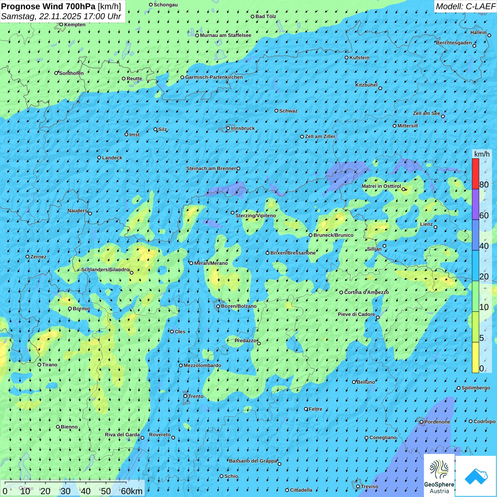The image size is (497, 497).
Task: Click the Treviso city marker
Action: click(x=358, y=487)
